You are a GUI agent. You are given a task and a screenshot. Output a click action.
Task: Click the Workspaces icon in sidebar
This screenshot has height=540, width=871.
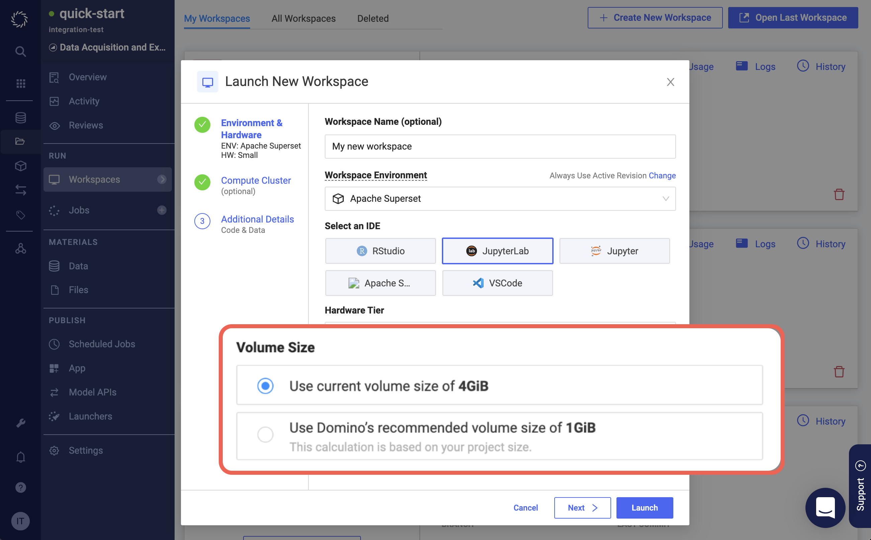tap(56, 179)
